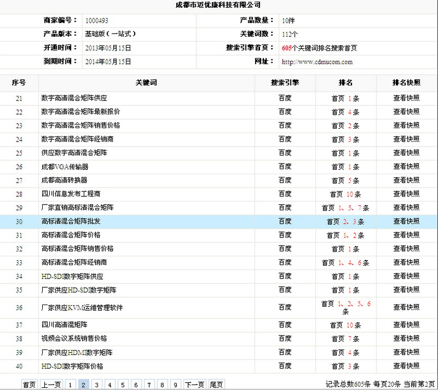Go to pagination page 5
The image size is (438, 390).
[x=123, y=384]
